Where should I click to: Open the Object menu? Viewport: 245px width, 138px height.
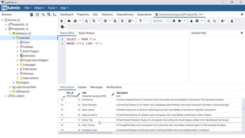click(x=39, y=8)
